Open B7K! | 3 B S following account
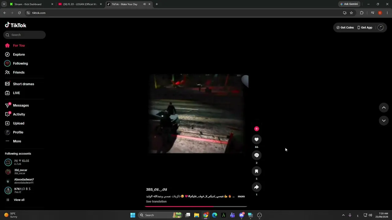The height and width of the screenshot is (220, 392). [22, 190]
